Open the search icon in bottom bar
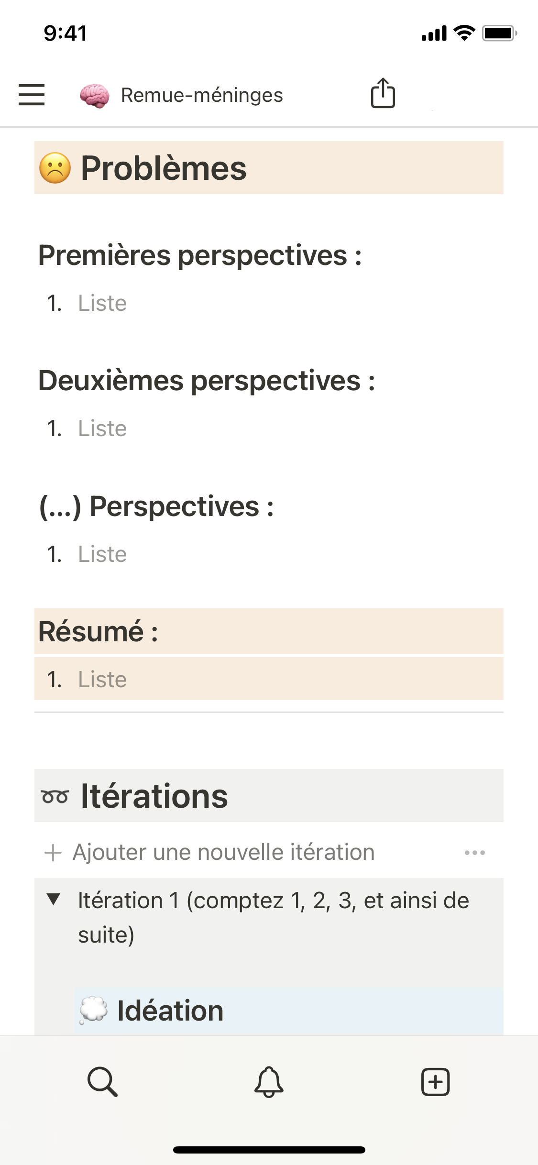 (x=102, y=1081)
